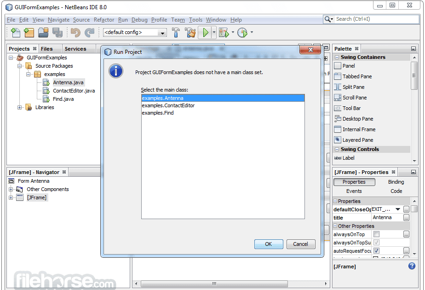The height and width of the screenshot is (290, 425).
Task: Select the Scroll Pane palette component
Action: 350,98
